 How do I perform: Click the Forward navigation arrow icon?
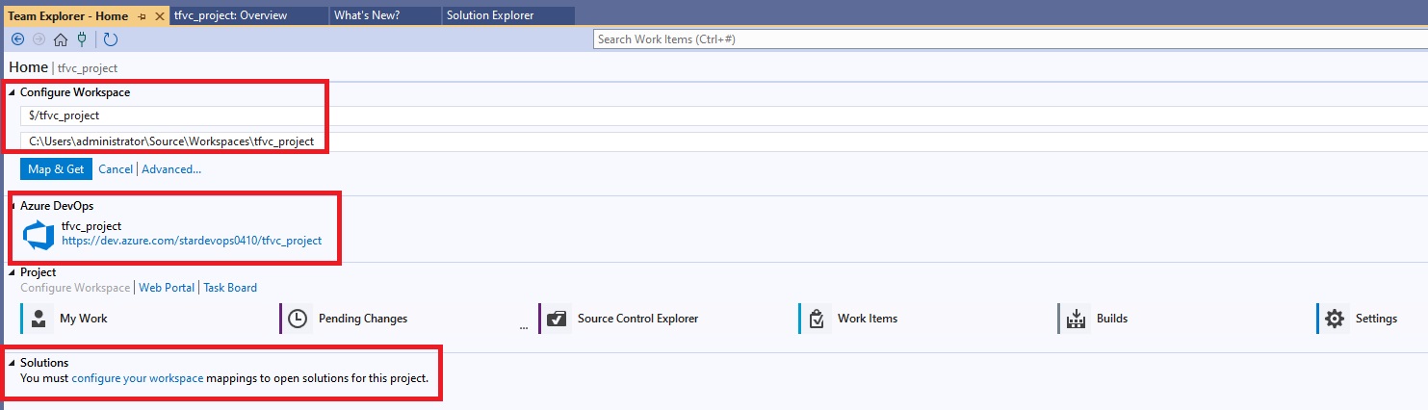click(39, 39)
